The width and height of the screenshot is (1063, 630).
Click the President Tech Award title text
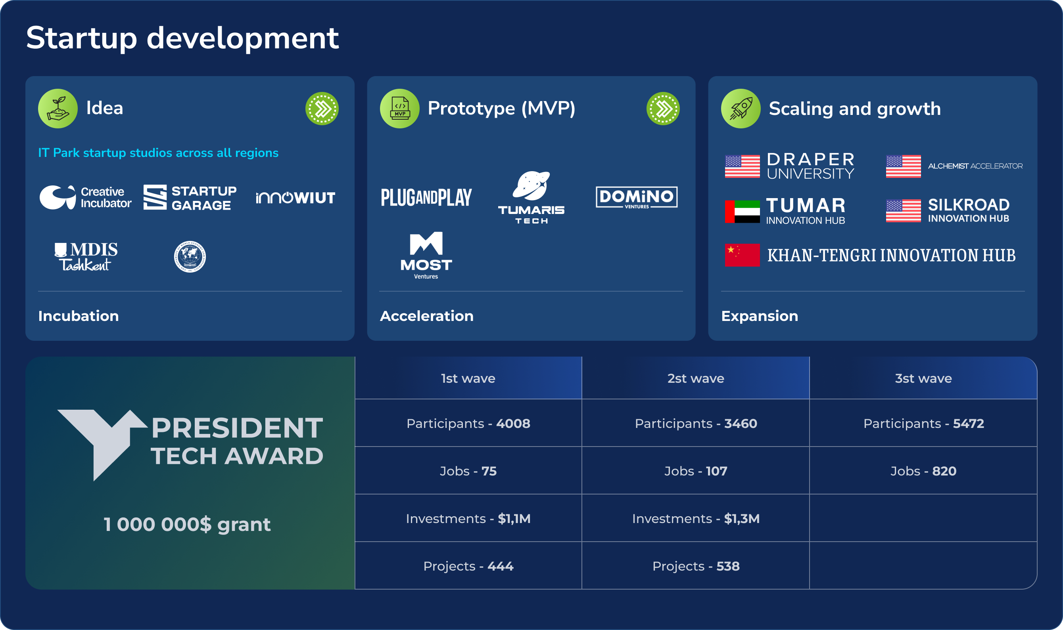[x=237, y=441]
